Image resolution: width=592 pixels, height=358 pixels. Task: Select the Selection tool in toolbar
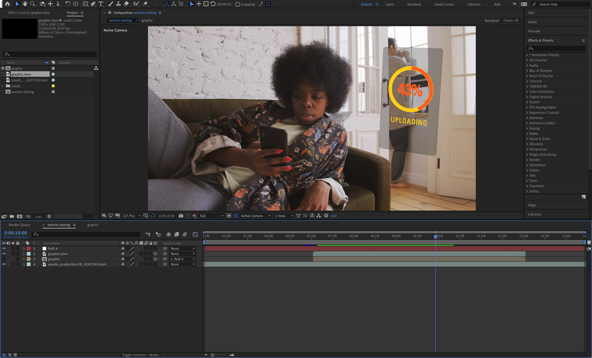(x=16, y=4)
